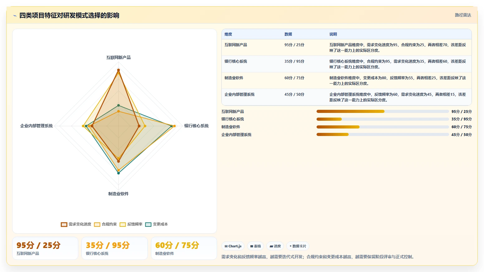Toggle the 变更成本 legend swatch
The width and height of the screenshot is (484, 272).
point(148,224)
